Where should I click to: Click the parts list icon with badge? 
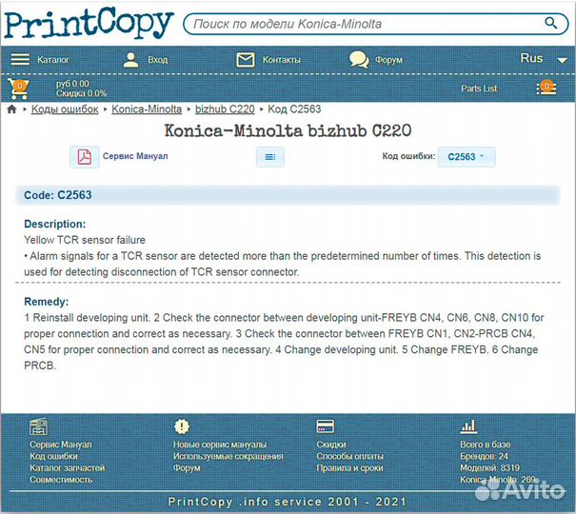546,89
